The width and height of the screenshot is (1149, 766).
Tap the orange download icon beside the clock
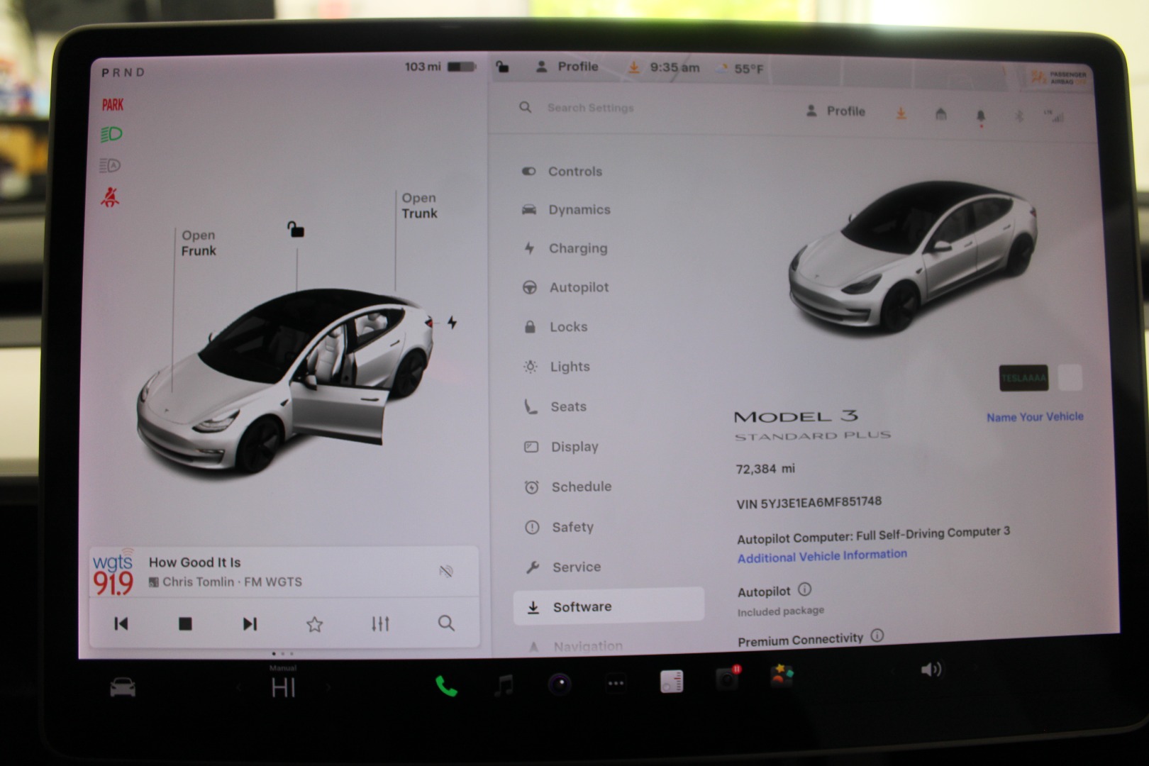[633, 67]
